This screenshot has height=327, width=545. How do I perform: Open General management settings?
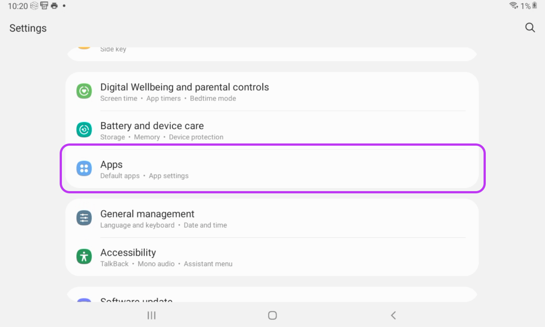[x=147, y=214]
